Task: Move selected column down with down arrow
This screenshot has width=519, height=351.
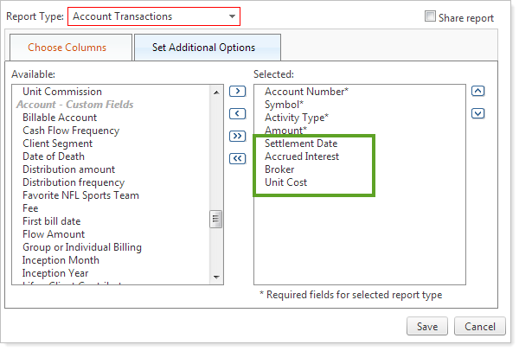Action: click(x=478, y=112)
